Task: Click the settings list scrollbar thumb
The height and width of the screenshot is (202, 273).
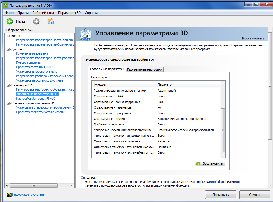Action: (x=223, y=130)
